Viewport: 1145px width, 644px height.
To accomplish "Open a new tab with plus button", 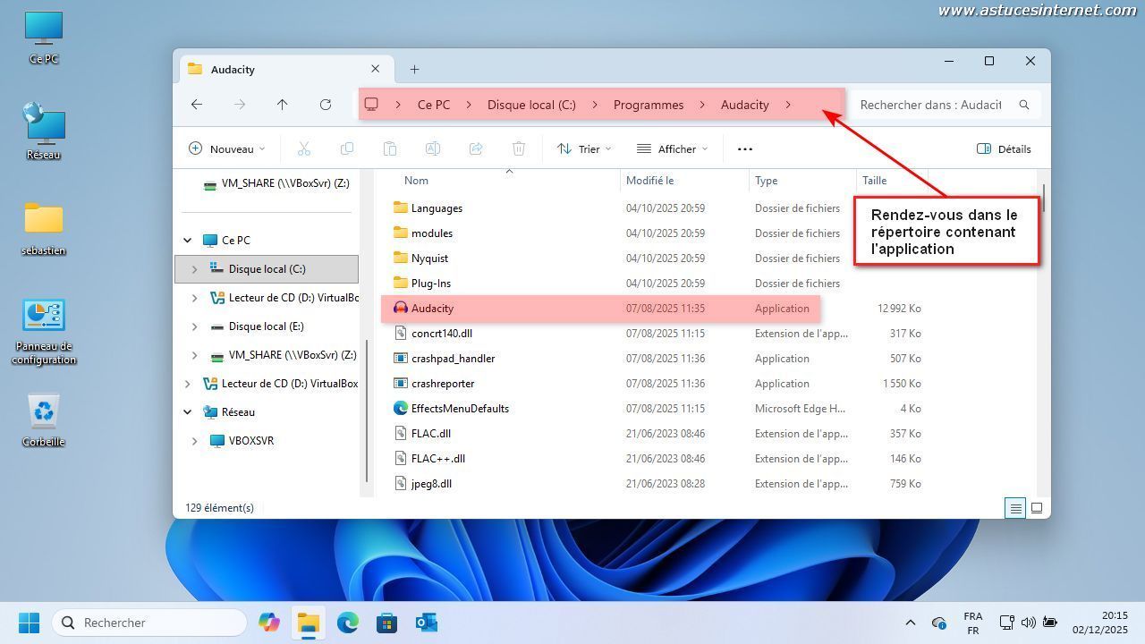I will coord(414,70).
